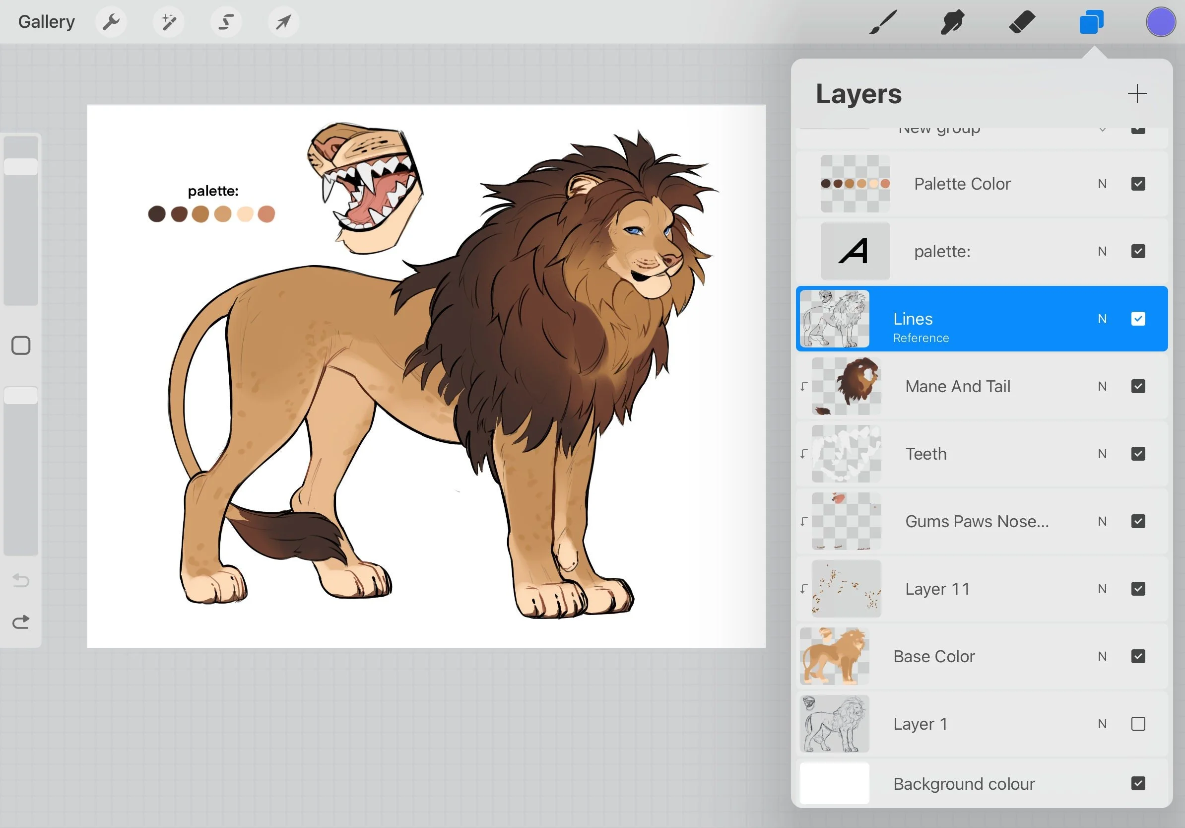Open blend mode N of Base Color layer
1185x828 pixels.
[x=1102, y=656]
